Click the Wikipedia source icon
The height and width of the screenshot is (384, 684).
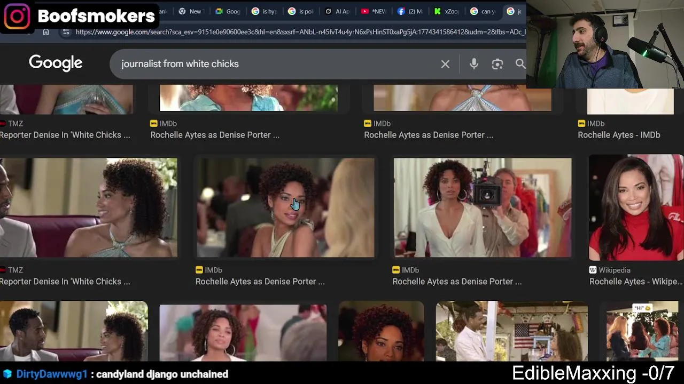point(593,270)
